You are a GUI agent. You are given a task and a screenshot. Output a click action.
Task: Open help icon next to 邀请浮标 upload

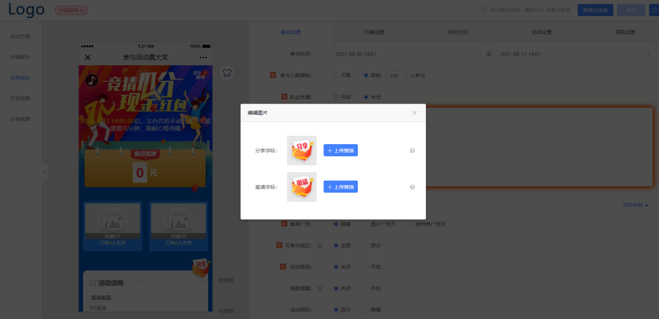412,187
